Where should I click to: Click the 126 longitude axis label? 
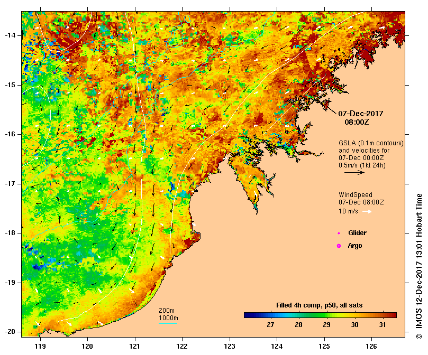(371, 347)
